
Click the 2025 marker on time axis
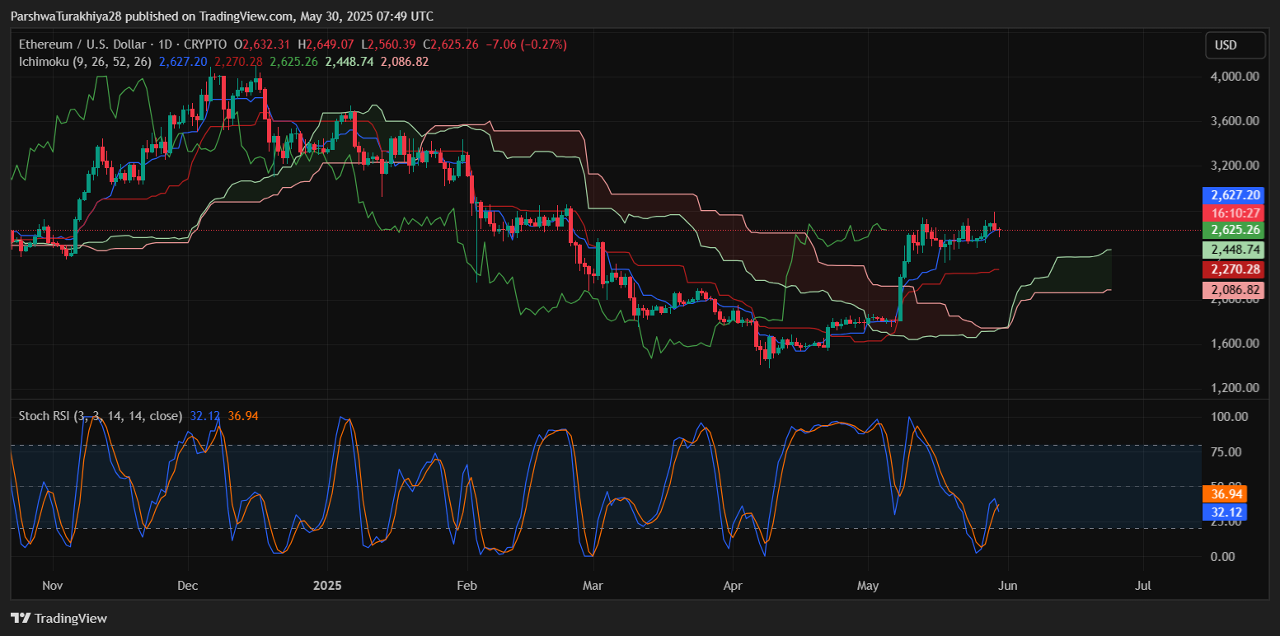tap(326, 586)
